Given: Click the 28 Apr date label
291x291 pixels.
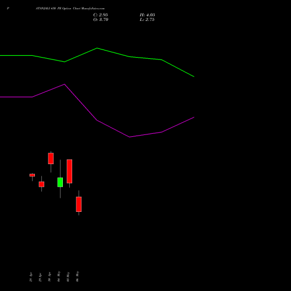Looking at the screenshot, I should tap(31, 277).
